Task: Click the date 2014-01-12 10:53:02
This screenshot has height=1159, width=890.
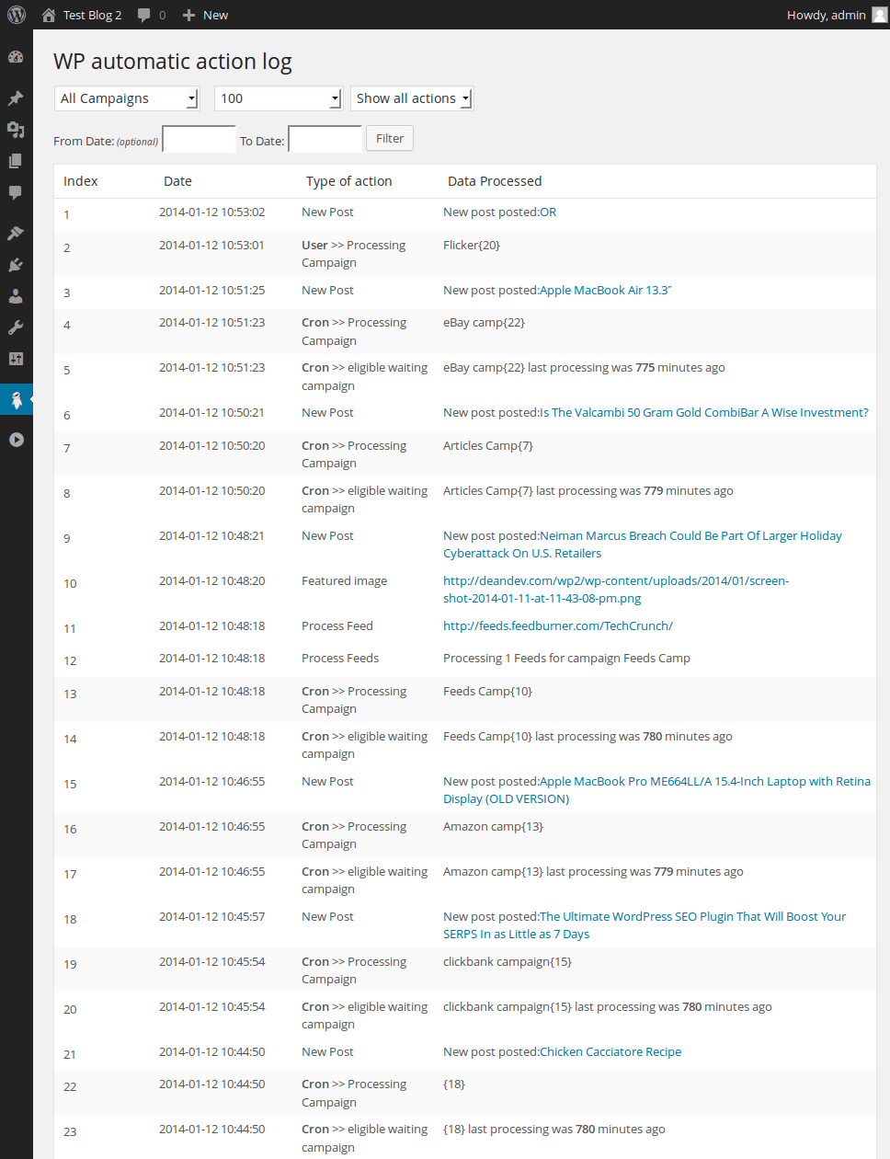Action: tap(211, 212)
